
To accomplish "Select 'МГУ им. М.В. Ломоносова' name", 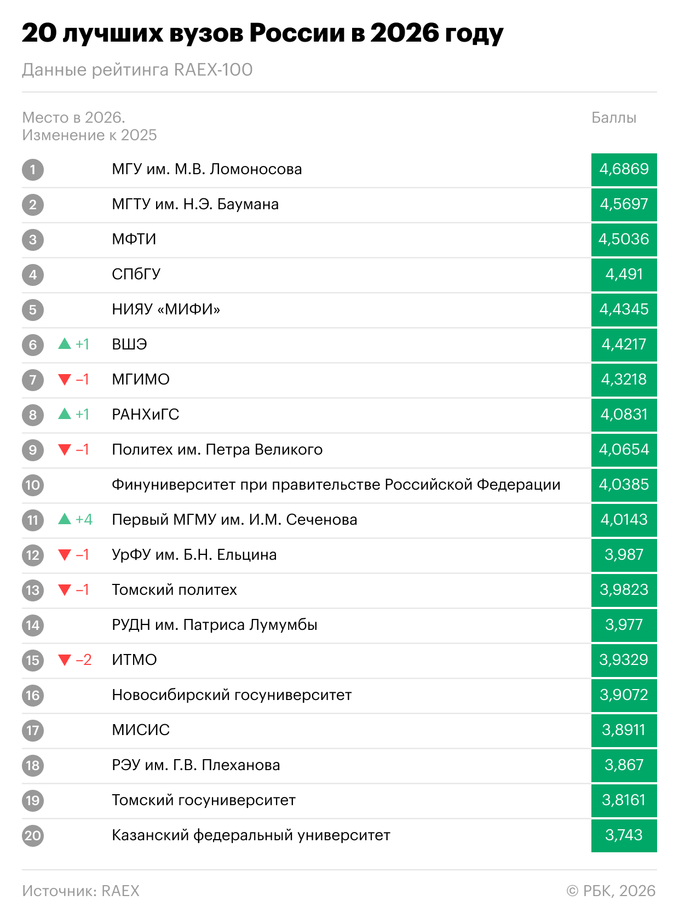I will point(207,169).
